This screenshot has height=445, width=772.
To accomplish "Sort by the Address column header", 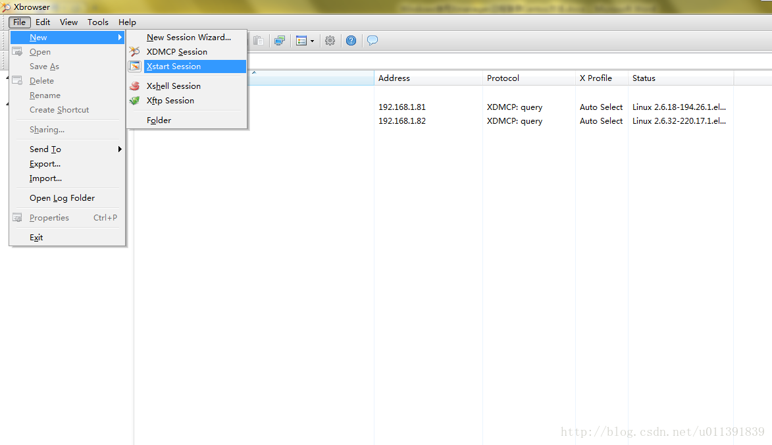I will tap(428, 78).
